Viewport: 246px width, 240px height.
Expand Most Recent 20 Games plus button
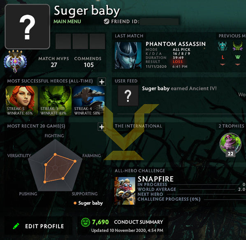click(102, 127)
